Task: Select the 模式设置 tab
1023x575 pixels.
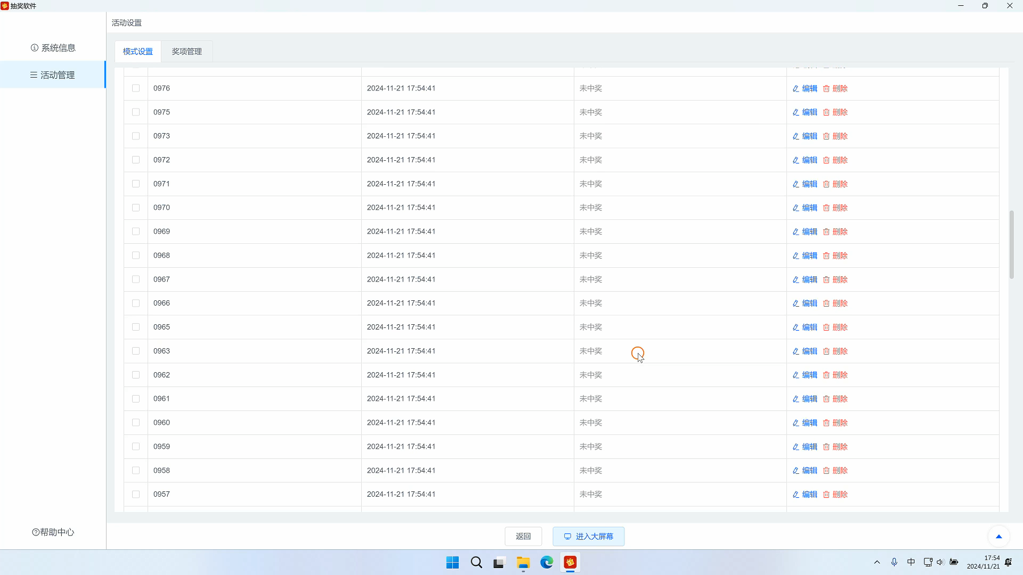Action: pyautogui.click(x=138, y=52)
